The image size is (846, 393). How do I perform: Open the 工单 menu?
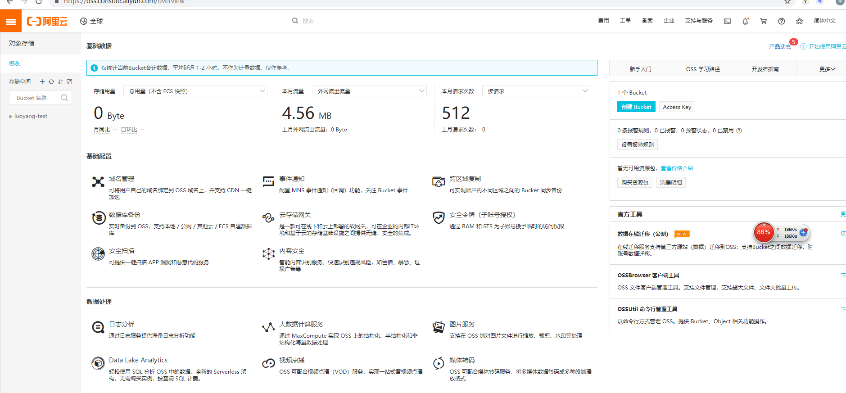(625, 21)
